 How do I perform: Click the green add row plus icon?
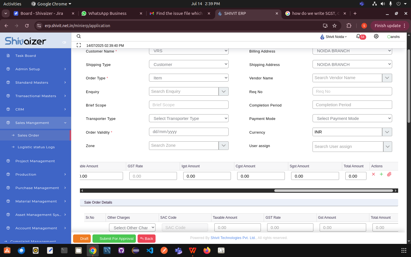click(381, 174)
